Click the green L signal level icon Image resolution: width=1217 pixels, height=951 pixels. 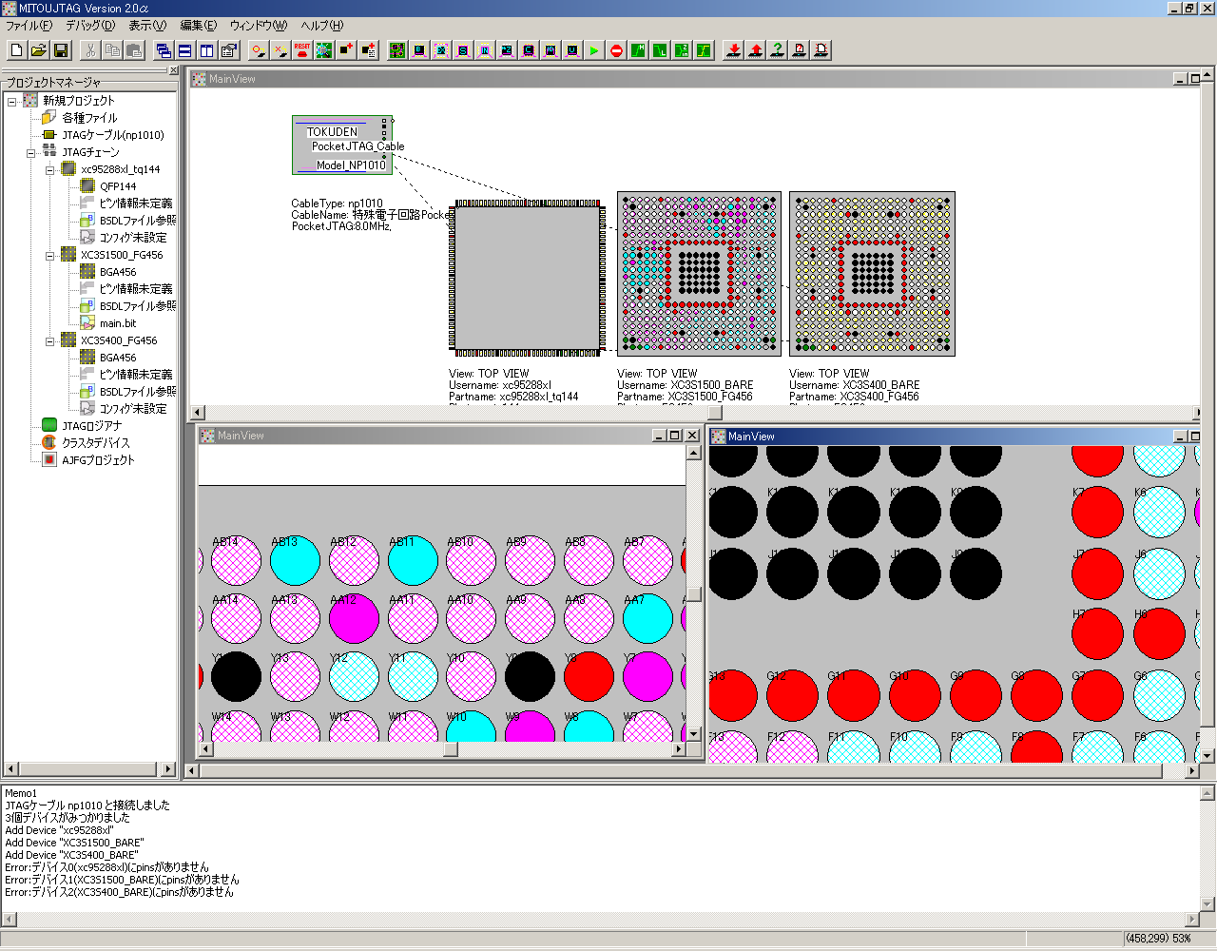click(x=660, y=50)
